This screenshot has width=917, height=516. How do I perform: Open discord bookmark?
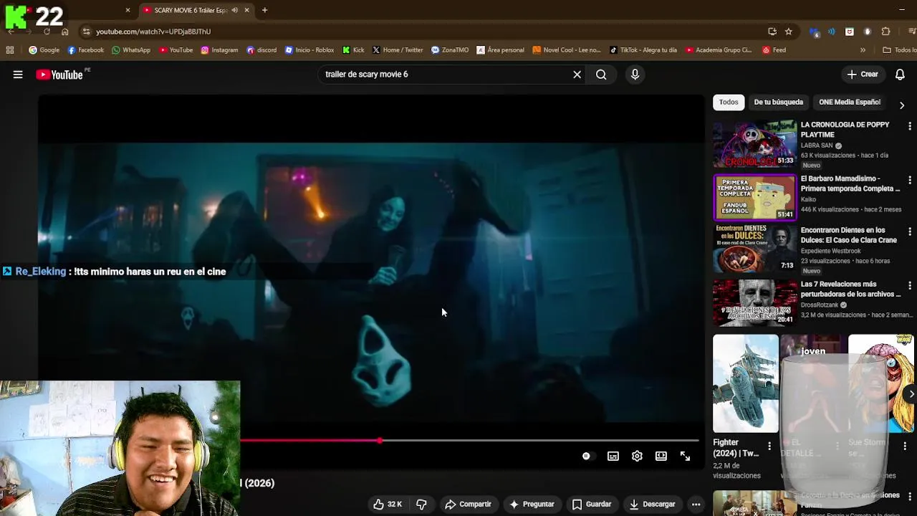pos(261,50)
